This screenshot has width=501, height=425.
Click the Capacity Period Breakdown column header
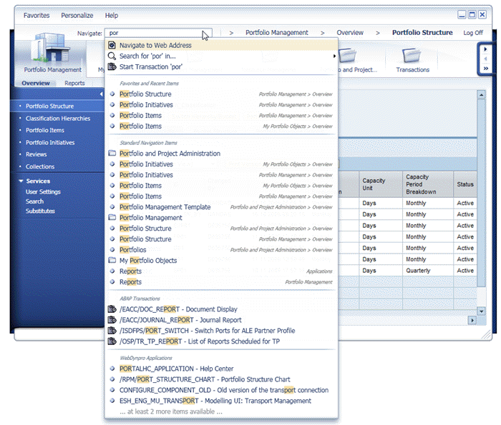click(x=427, y=184)
